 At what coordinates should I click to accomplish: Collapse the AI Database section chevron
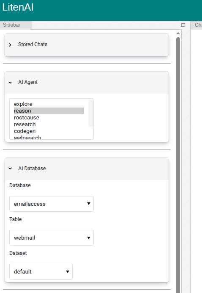[10, 169]
